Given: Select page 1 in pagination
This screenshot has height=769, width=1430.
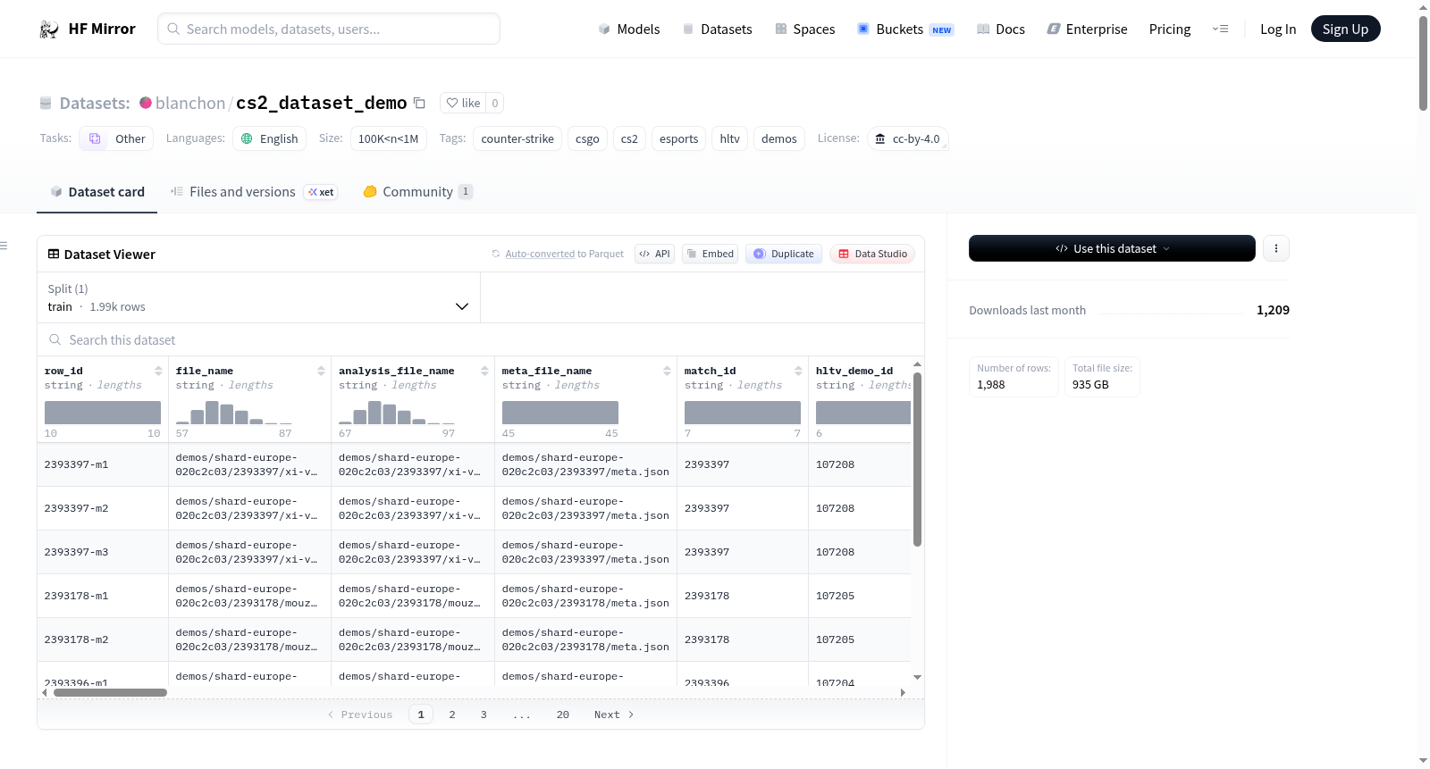Looking at the screenshot, I should [x=421, y=715].
